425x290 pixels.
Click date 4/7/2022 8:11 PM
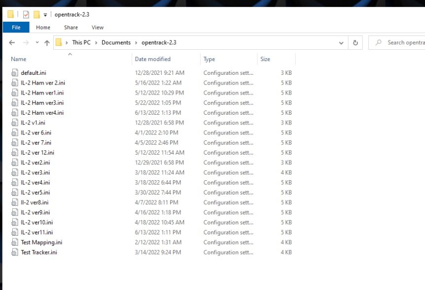click(156, 202)
